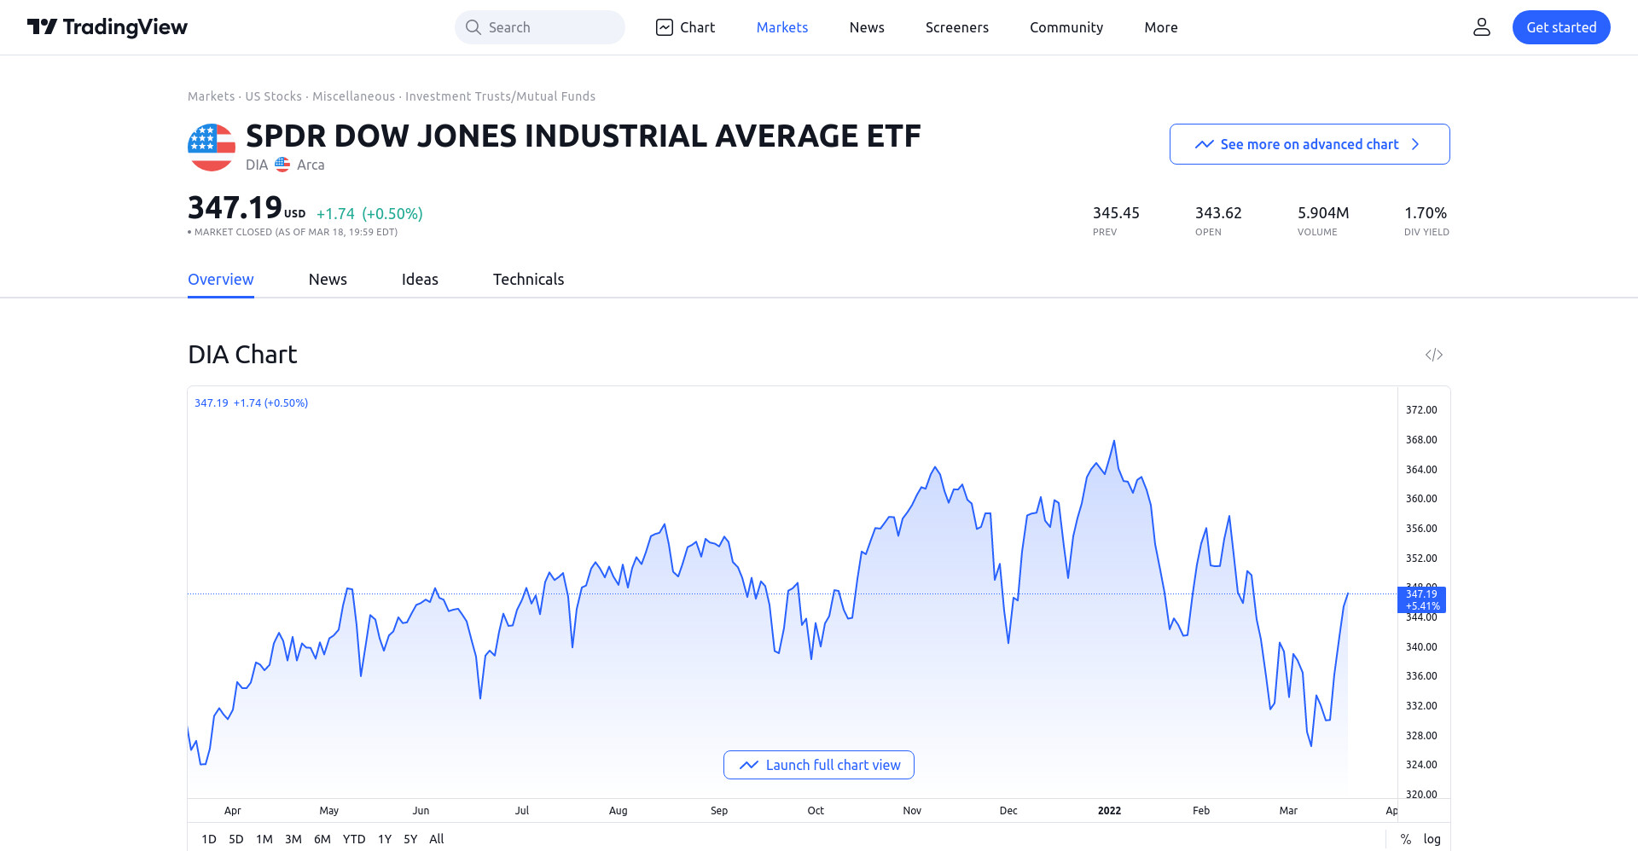The image size is (1638, 851).
Task: Click the TradingView logo
Action: click(x=107, y=27)
